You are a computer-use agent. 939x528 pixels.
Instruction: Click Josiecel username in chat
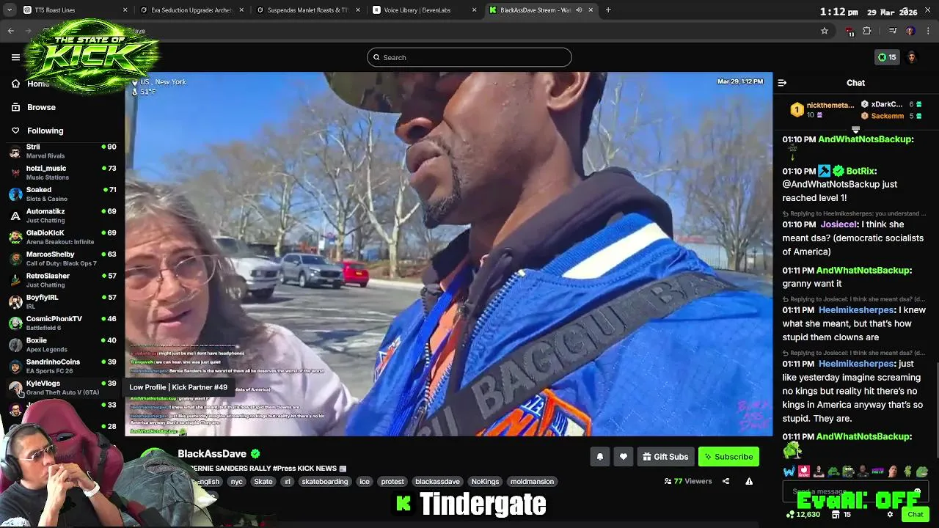839,224
